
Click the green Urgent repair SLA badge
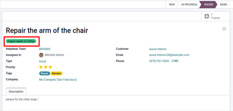coord(21,41)
